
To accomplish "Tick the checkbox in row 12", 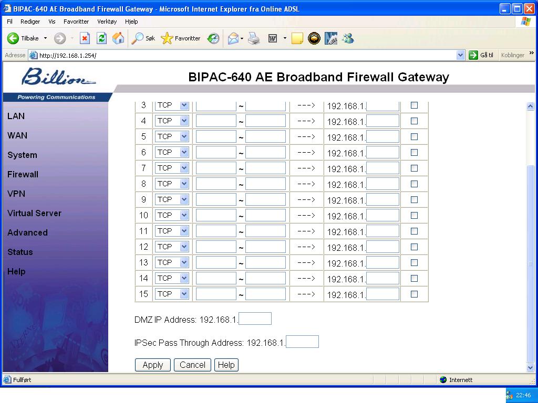I will click(x=414, y=247).
